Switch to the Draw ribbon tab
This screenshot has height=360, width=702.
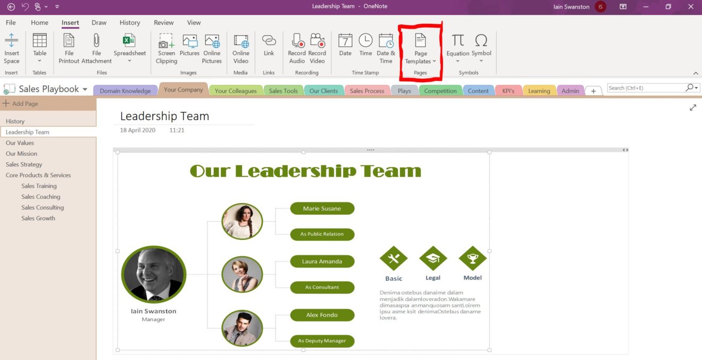(x=99, y=23)
